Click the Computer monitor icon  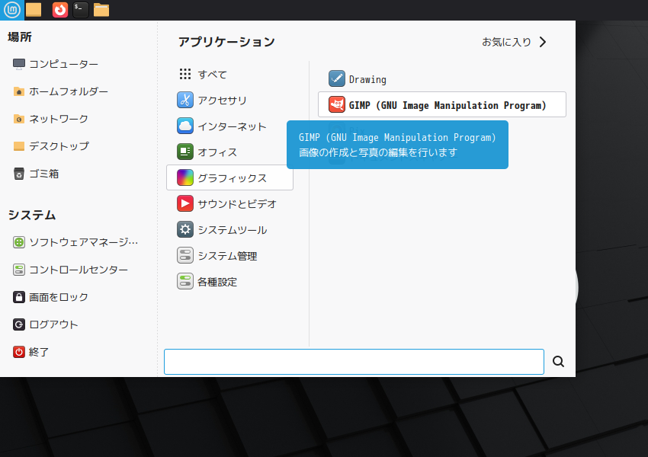tap(18, 64)
